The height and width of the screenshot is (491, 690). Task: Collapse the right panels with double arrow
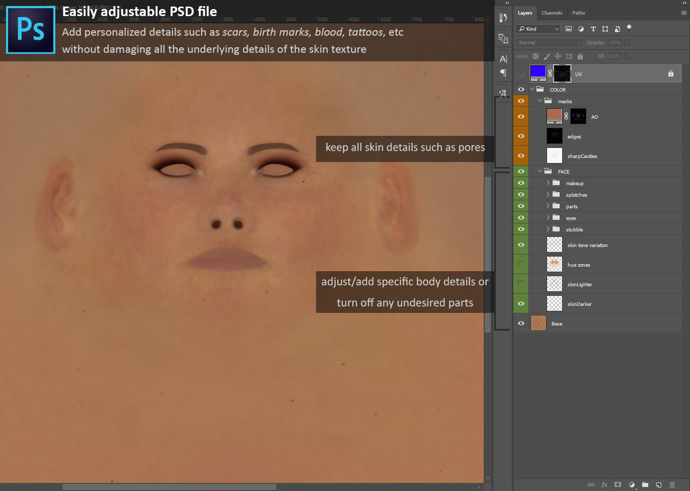tap(684, 3)
